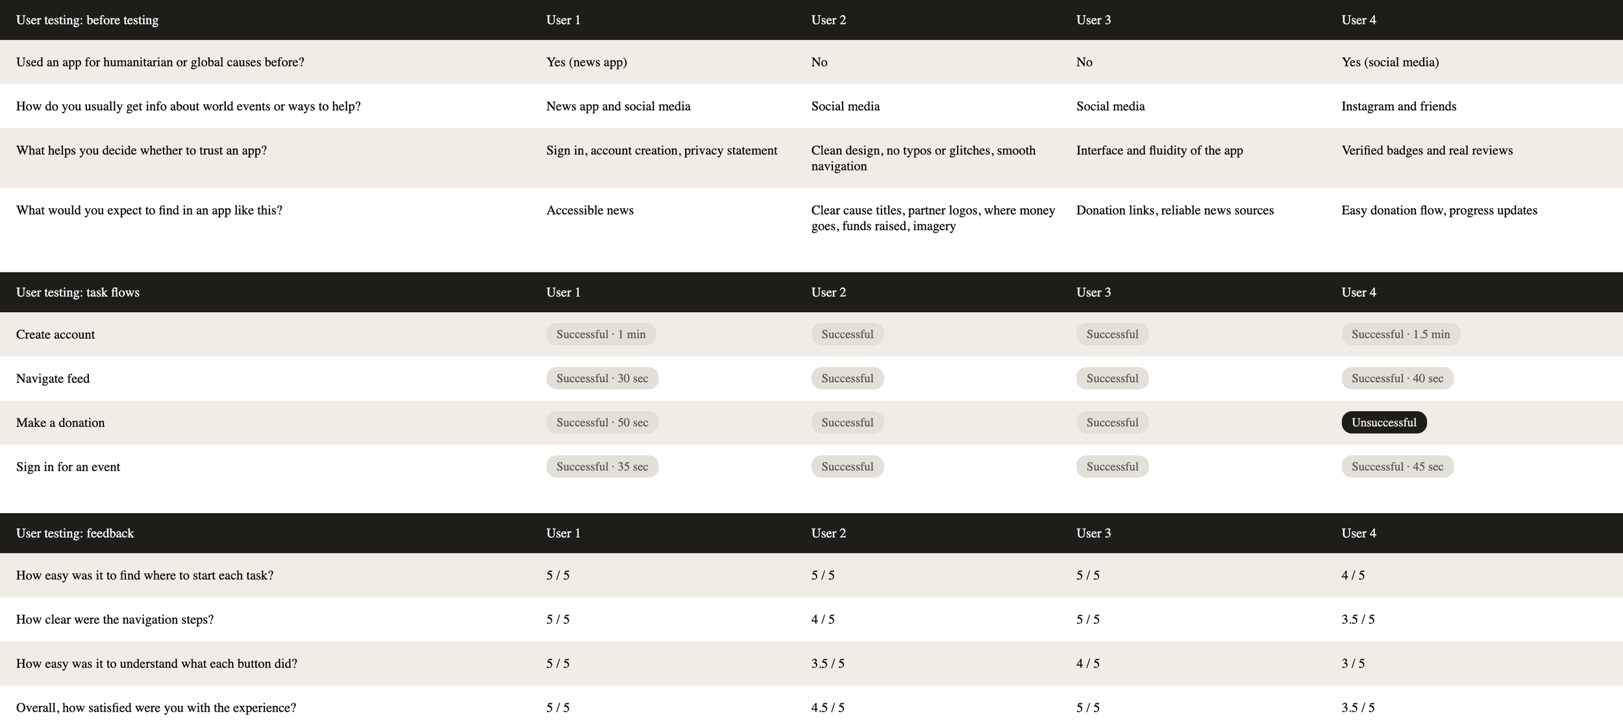Click 'Donation links, reliable news sources' cell
The image size is (1623, 724).
click(x=1175, y=210)
